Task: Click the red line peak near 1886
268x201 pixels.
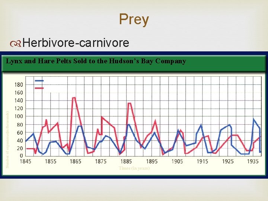Action: coord(130,103)
